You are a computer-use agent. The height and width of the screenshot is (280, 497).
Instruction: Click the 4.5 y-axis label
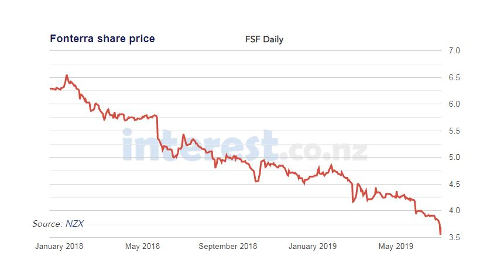[454, 184]
